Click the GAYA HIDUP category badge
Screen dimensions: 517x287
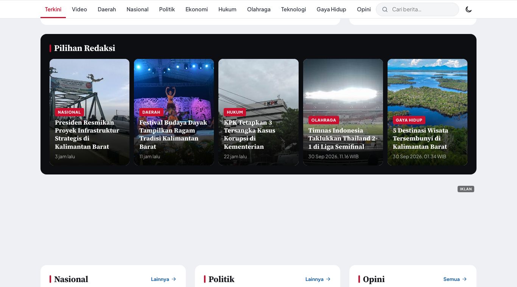coord(409,120)
